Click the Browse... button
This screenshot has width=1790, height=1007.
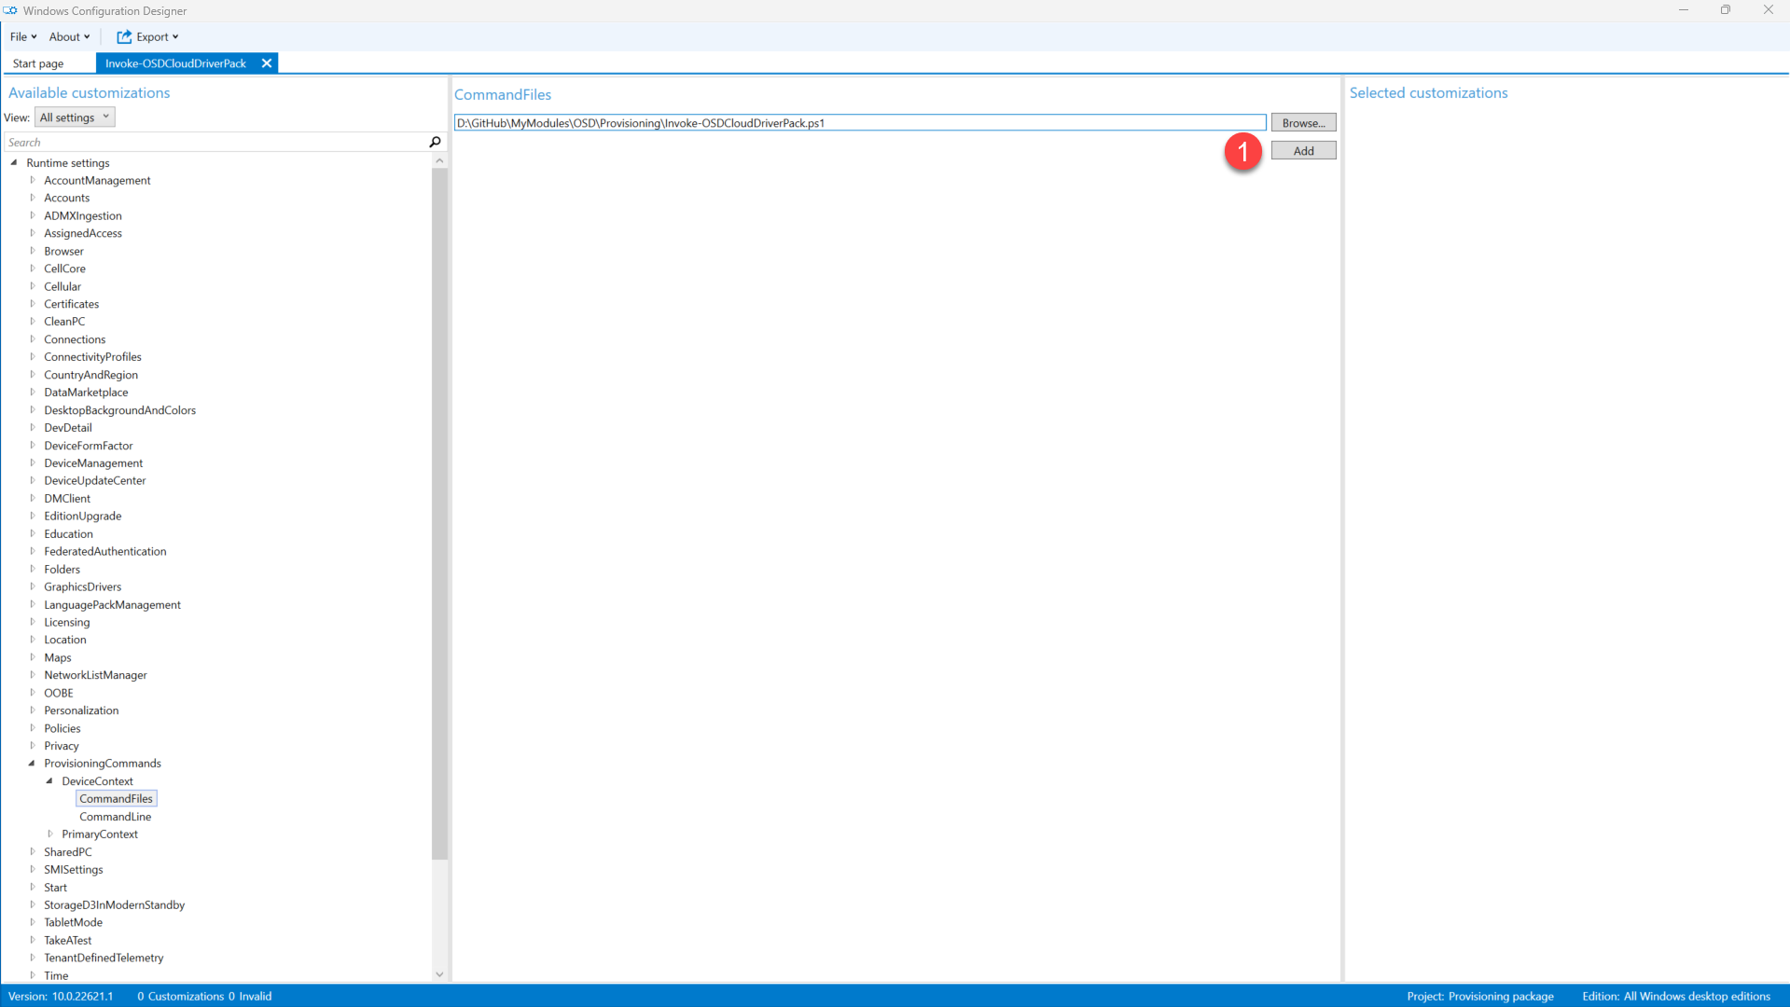[x=1302, y=122]
